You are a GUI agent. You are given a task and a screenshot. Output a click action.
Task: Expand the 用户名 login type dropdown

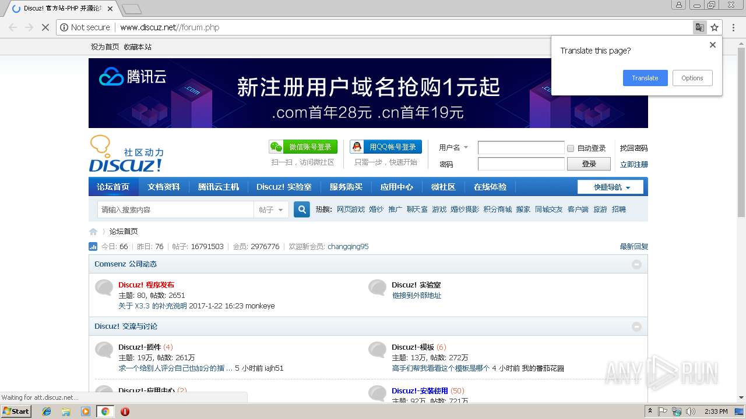[x=453, y=148]
